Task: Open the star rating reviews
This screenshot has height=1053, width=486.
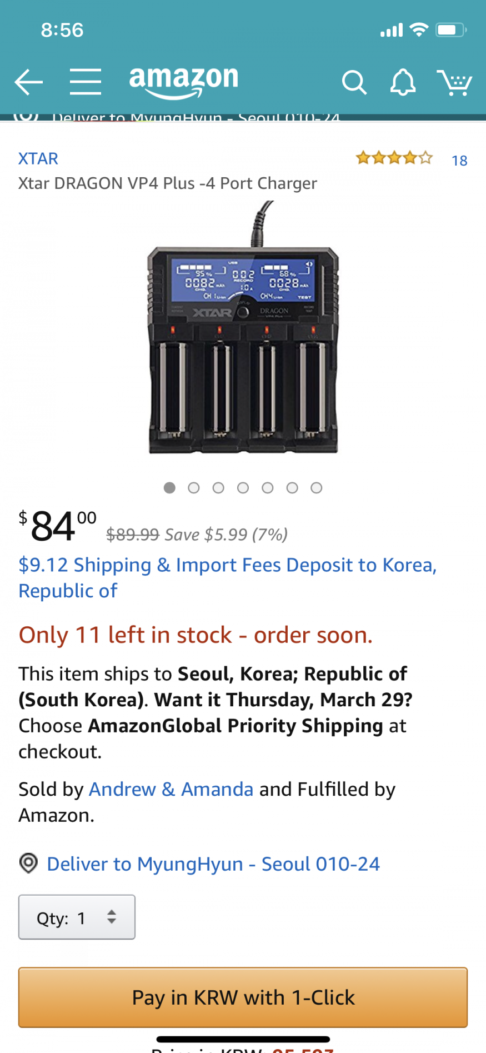Action: 394,158
